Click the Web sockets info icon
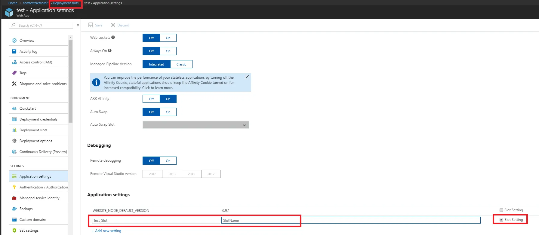539x235 pixels. coord(113,37)
